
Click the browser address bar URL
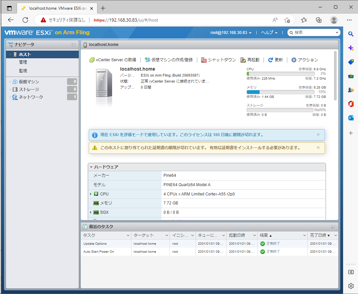126,20
